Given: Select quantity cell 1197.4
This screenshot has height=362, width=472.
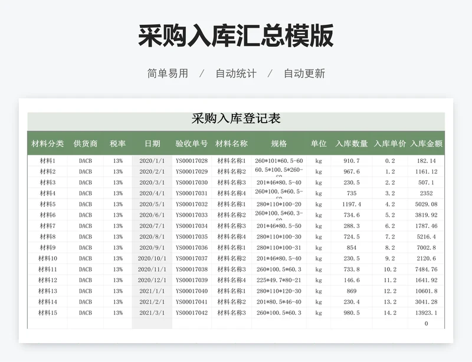Looking at the screenshot, I should tap(352, 204).
